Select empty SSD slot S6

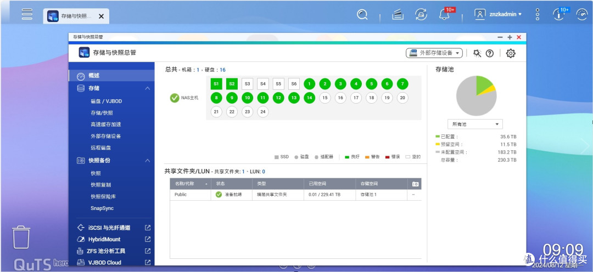(294, 84)
